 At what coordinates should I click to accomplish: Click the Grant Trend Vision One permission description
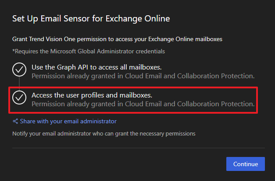coord(117,39)
